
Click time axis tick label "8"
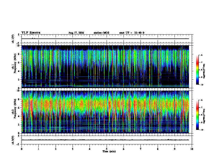158,149
